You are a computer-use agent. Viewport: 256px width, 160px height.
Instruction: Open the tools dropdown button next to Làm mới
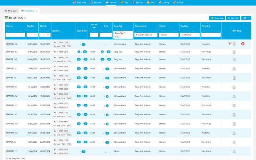pyautogui.click(x=246, y=18)
